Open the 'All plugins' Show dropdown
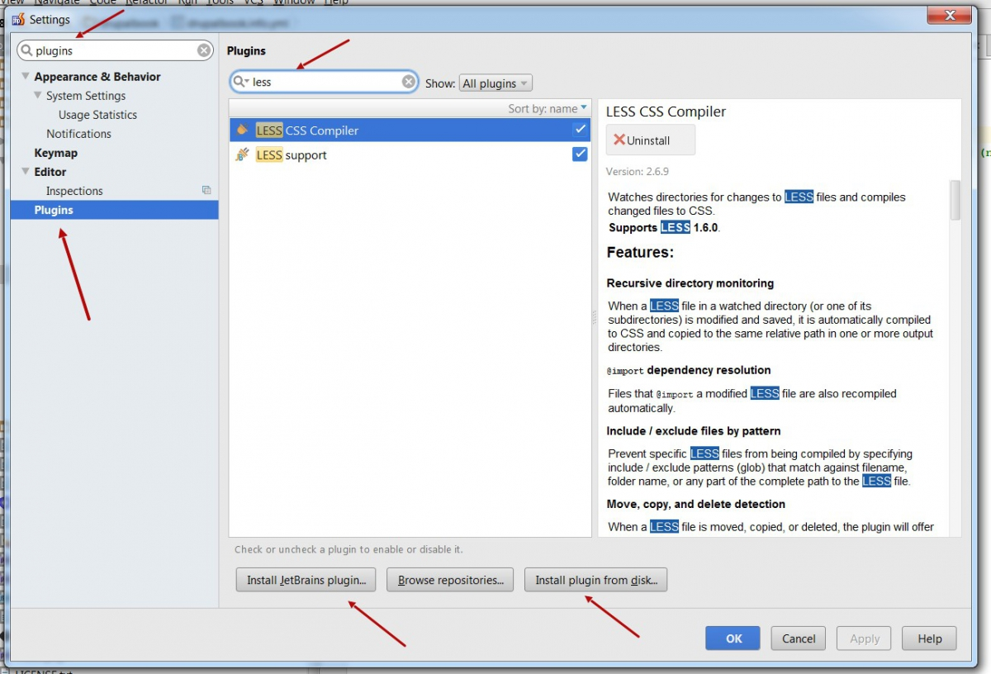Screen dimensions: 991x674 tap(495, 83)
